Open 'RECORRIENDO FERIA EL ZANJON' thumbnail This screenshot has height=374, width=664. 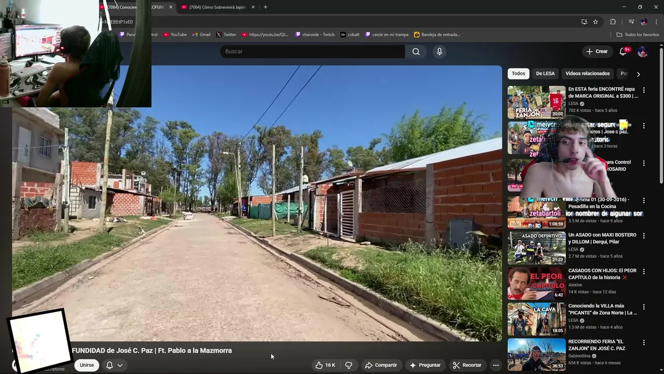536,355
